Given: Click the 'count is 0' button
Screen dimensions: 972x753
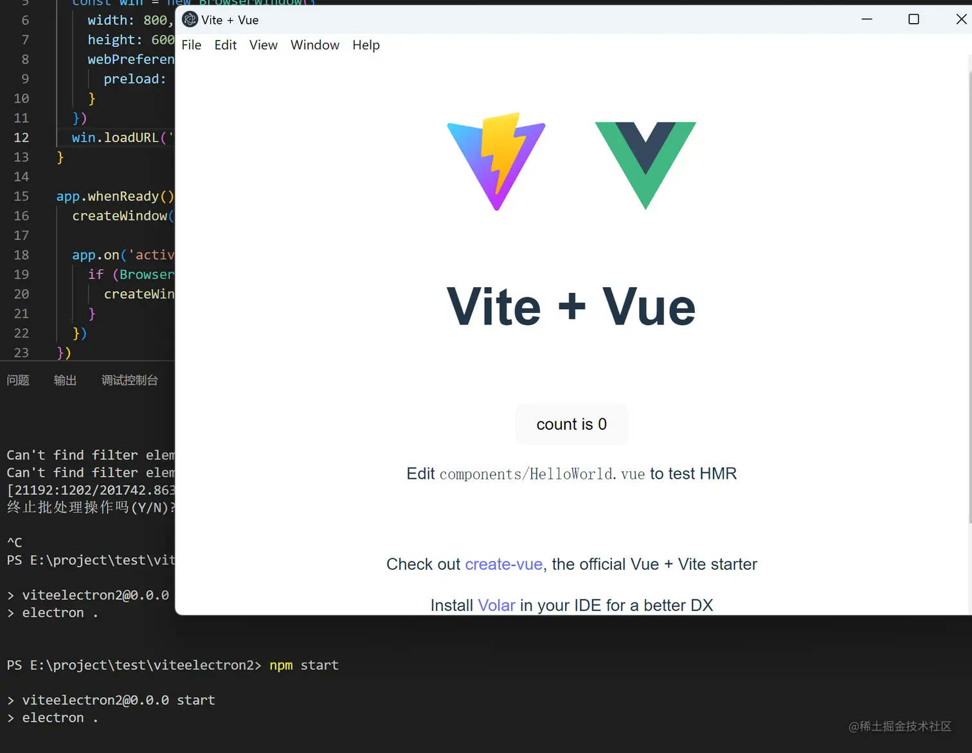Looking at the screenshot, I should pyautogui.click(x=571, y=424).
